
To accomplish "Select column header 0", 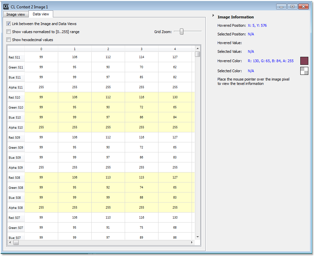I will click(x=41, y=49).
